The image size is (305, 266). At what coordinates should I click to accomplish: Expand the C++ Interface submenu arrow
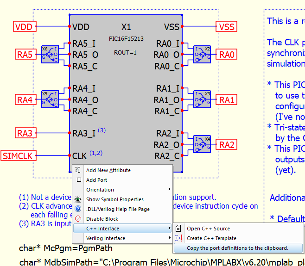(x=170, y=228)
